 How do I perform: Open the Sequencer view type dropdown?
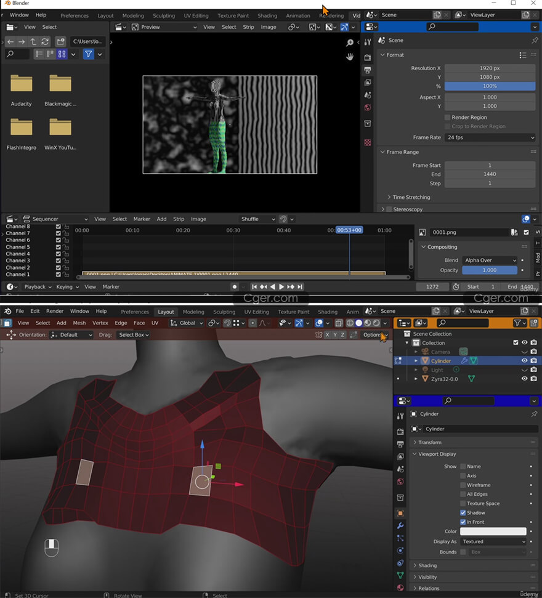[x=55, y=219]
